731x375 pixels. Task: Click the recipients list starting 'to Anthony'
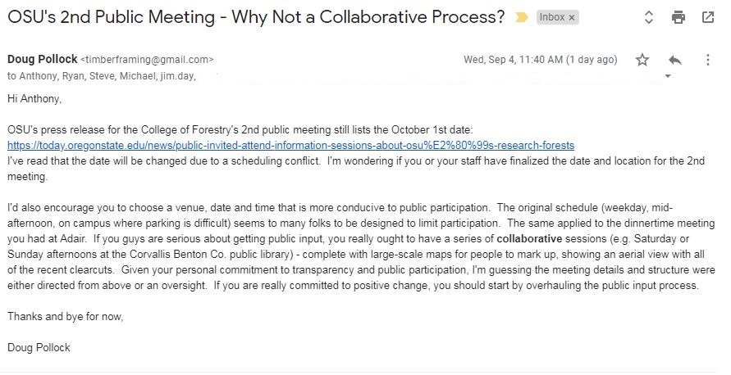(x=102, y=76)
